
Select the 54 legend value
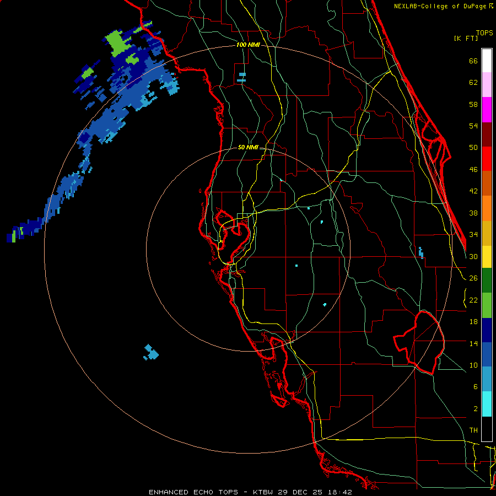tap(473, 126)
